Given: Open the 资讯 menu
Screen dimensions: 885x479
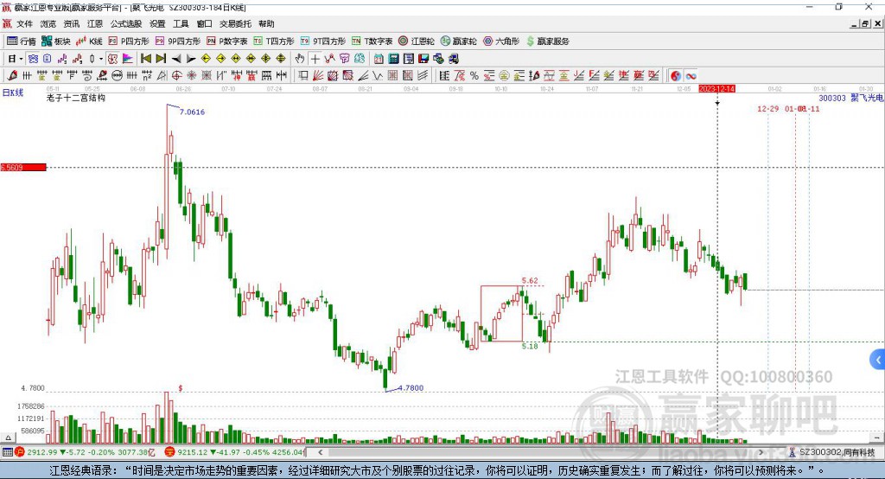Looking at the screenshot, I should pyautogui.click(x=71, y=23).
